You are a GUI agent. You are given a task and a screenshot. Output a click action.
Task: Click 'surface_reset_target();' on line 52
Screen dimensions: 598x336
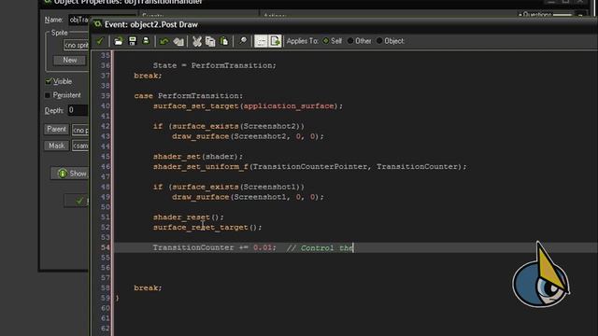point(207,228)
